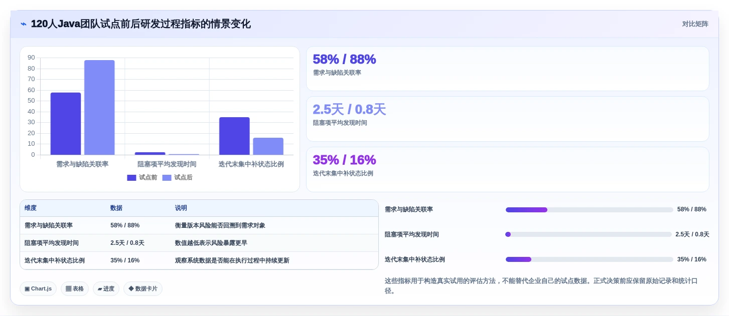This screenshot has height=316, width=729.
Task: Select the 试点前 bar for 迭代末集中补状态比例
Action: click(234, 136)
